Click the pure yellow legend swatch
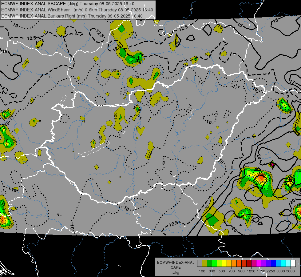Screen dimensions: 301x277 (224, 263)
